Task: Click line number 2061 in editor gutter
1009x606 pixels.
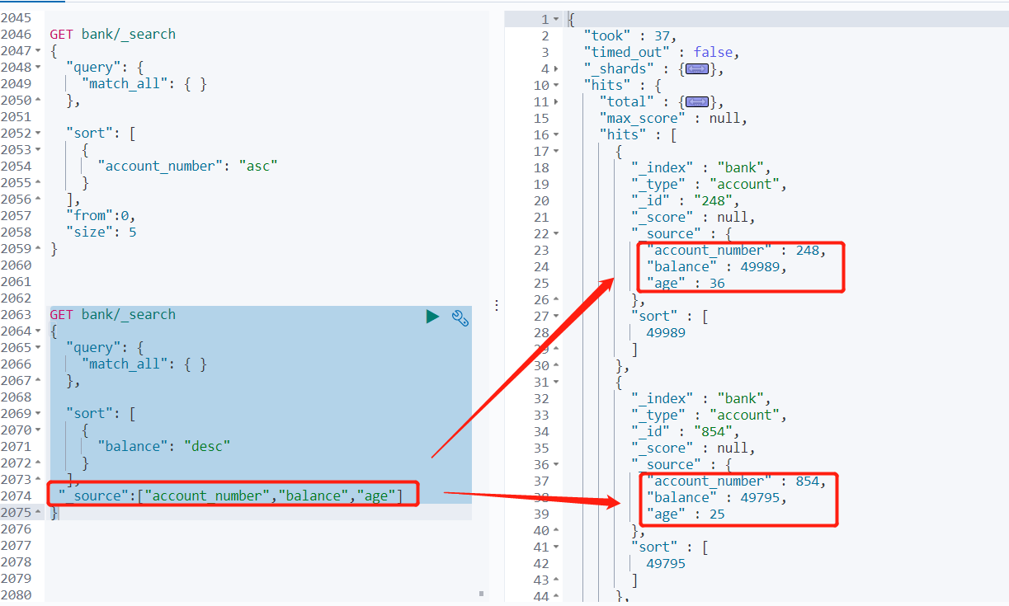Action: coord(16,282)
